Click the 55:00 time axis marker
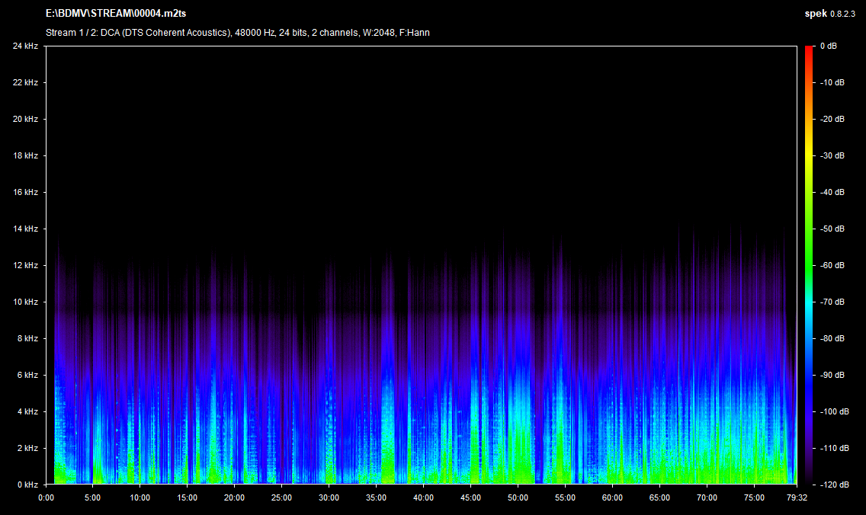Viewport: 866px width, 515px height. tap(565, 497)
